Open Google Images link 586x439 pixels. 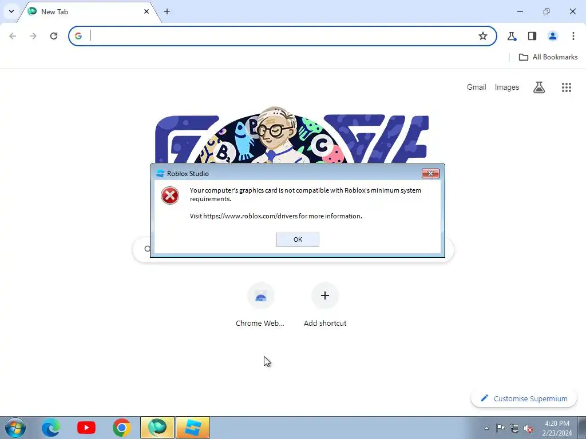point(507,87)
